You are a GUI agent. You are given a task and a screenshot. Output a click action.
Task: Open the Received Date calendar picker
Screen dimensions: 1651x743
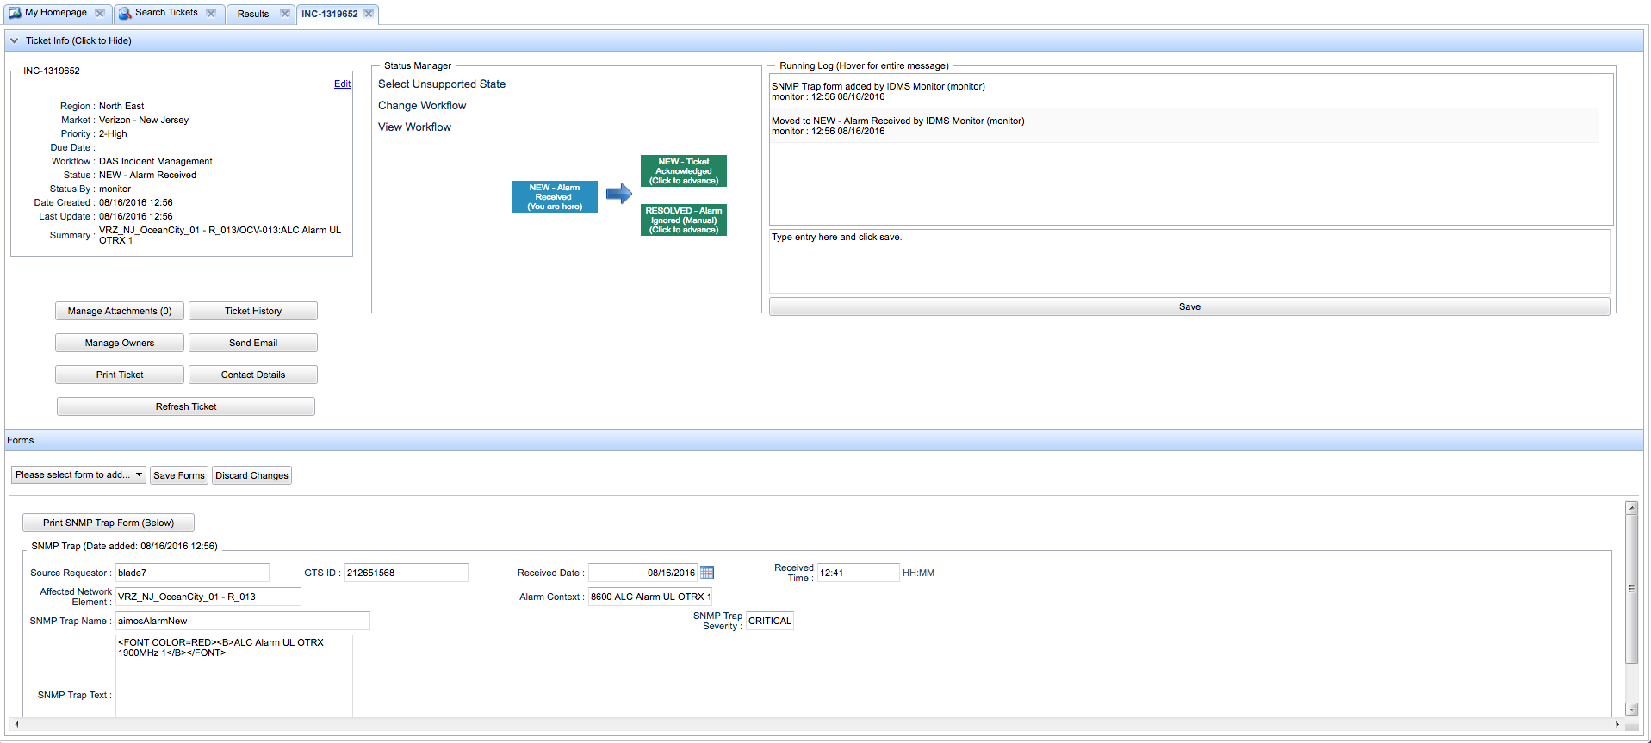click(707, 573)
